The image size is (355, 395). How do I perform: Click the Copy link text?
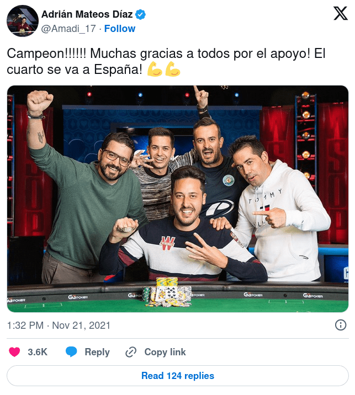click(x=165, y=352)
